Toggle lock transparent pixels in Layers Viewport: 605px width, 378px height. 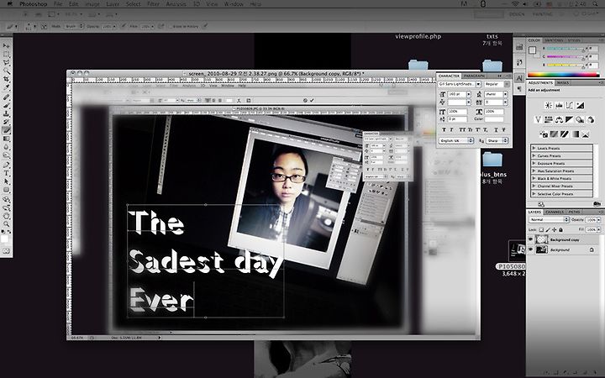coord(541,230)
